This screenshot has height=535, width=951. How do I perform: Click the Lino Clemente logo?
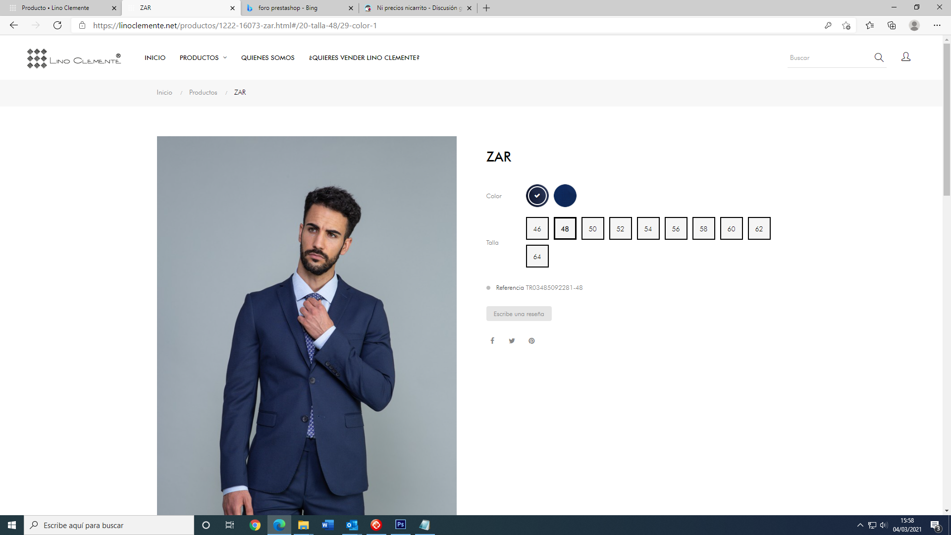tap(74, 58)
